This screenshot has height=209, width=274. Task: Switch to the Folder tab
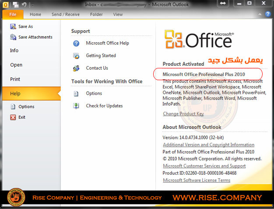[96, 14]
